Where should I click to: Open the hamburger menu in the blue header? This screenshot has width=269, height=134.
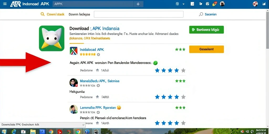5,4
